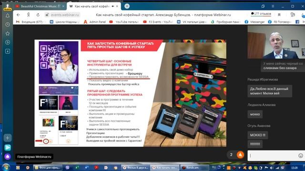Viewport: 305px width, 171px height.
Task: Reload the webinar page
Action: (38, 15)
